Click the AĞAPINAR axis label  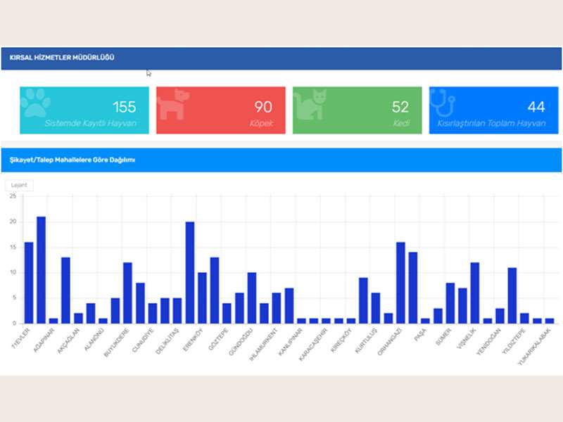44,340
